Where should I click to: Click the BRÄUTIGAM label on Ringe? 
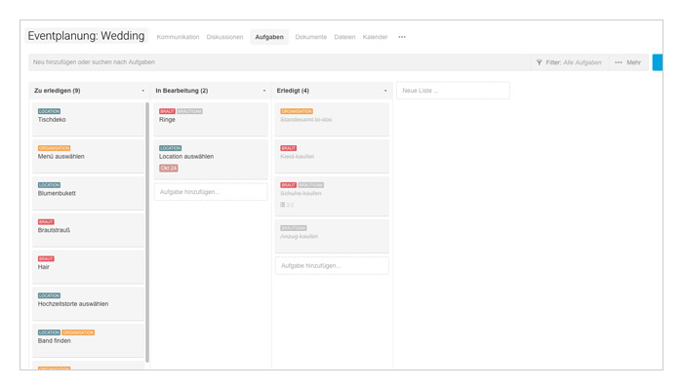190,111
